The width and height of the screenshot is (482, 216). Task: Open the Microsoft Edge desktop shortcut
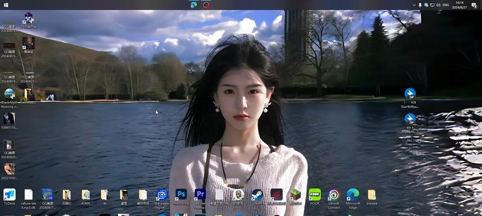[x=352, y=194]
